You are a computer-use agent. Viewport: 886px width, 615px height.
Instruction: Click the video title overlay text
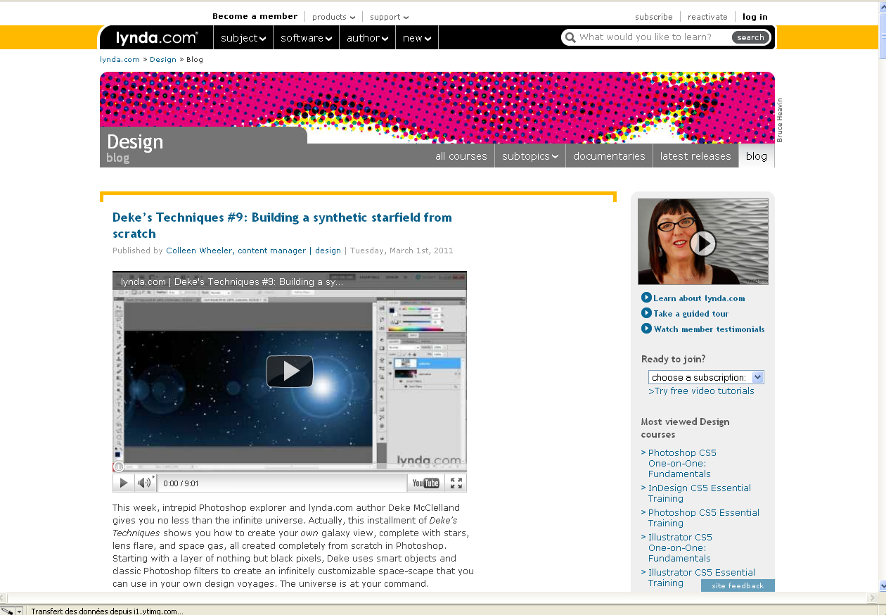pos(232,282)
